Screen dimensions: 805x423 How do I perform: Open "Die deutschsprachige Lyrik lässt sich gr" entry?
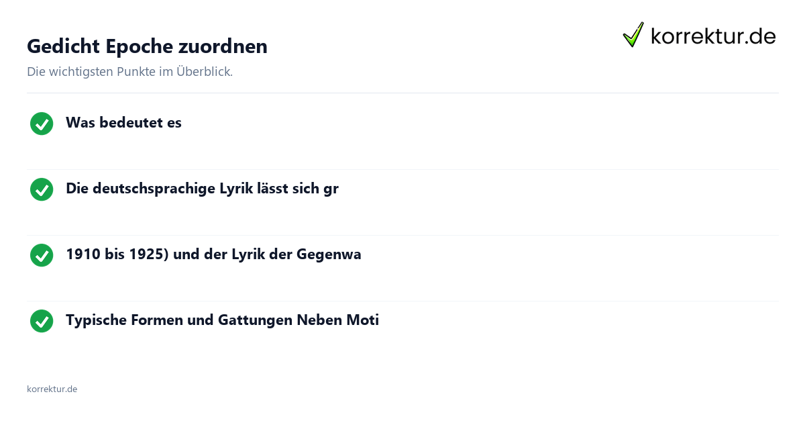[202, 189]
